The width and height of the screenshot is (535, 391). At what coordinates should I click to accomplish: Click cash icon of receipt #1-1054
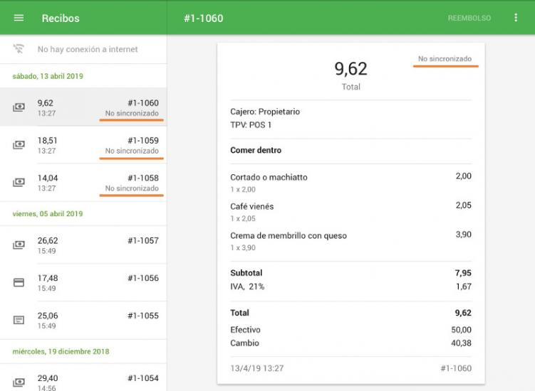(19, 382)
